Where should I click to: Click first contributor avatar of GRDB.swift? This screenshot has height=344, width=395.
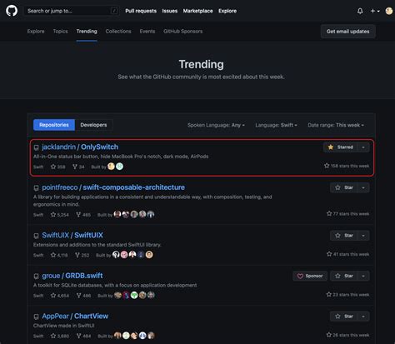[117, 295]
